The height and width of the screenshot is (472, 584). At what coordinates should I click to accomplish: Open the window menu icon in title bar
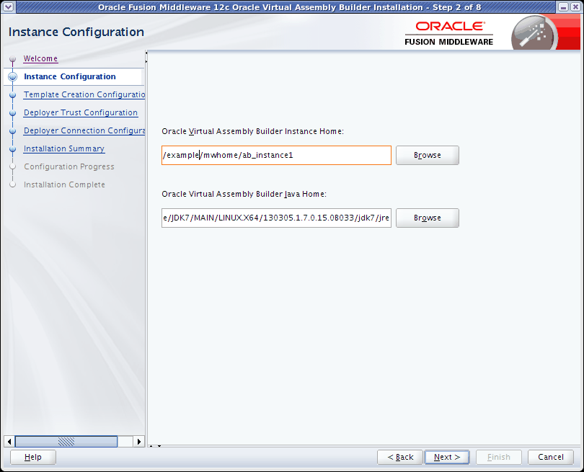click(9, 6)
